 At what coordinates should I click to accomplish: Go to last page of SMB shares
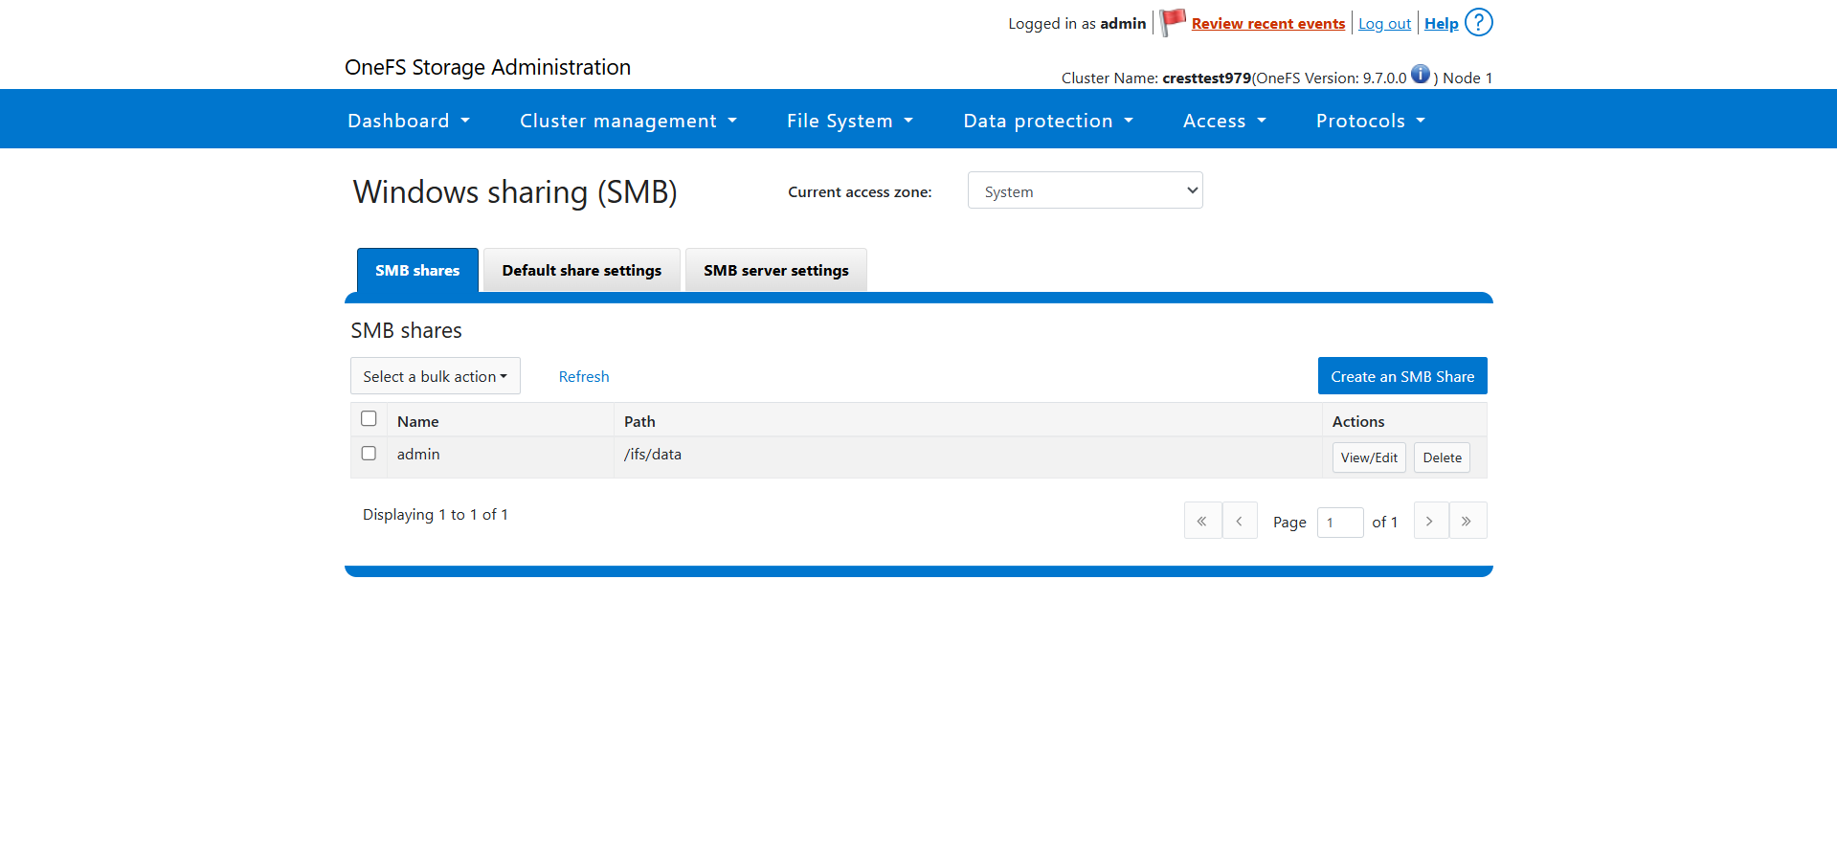coord(1467,521)
